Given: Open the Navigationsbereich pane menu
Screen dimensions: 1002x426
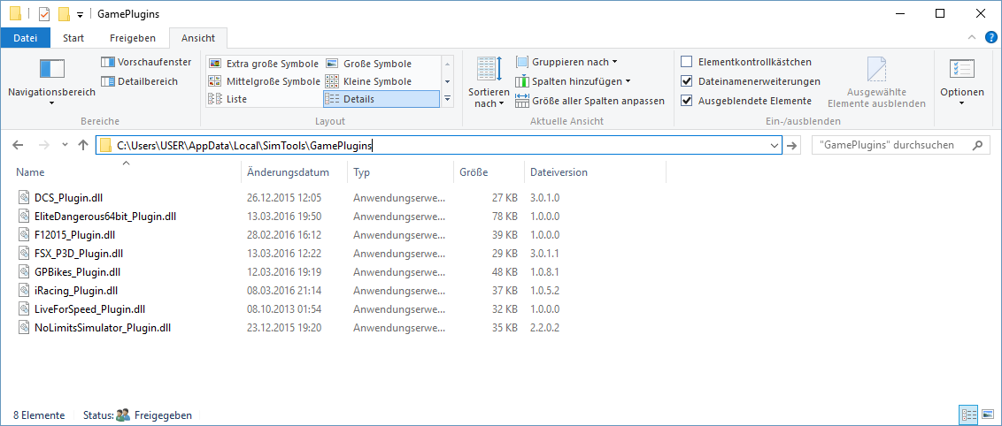Looking at the screenshot, I should coord(51,81).
